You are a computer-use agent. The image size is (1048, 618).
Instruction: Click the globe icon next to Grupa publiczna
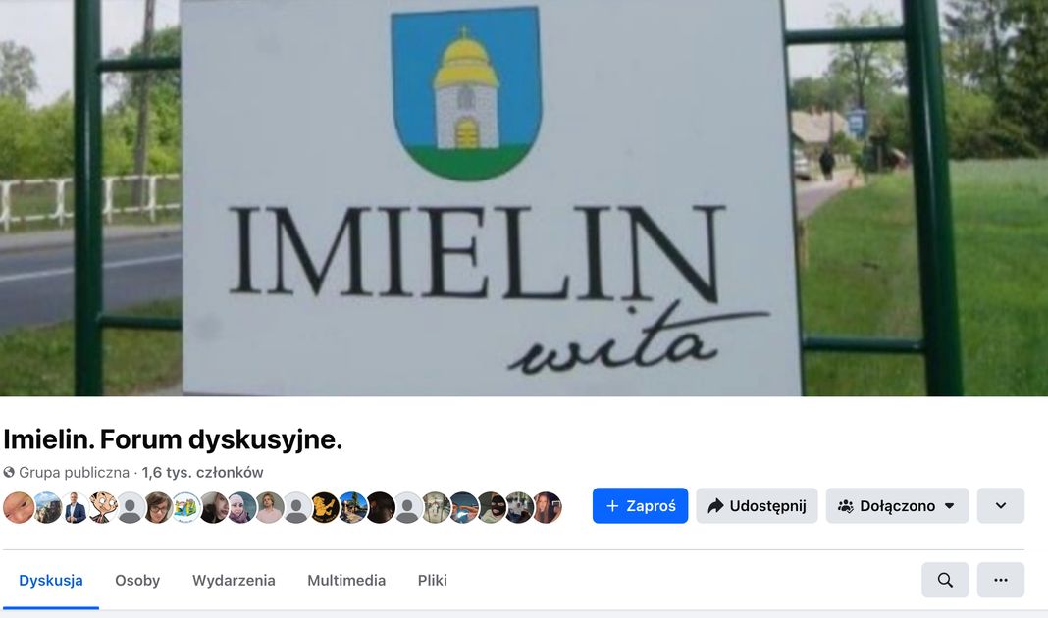click(9, 473)
